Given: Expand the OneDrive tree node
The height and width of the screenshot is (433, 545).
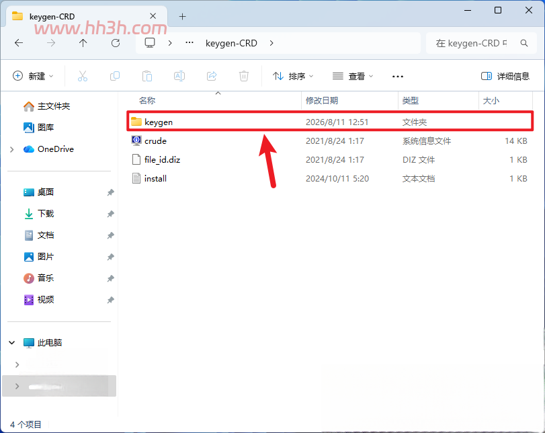Looking at the screenshot, I should pyautogui.click(x=12, y=149).
